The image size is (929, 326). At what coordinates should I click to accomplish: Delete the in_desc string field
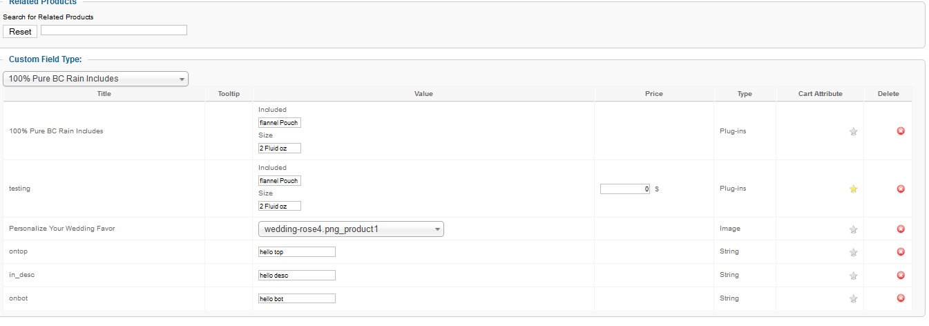901,275
